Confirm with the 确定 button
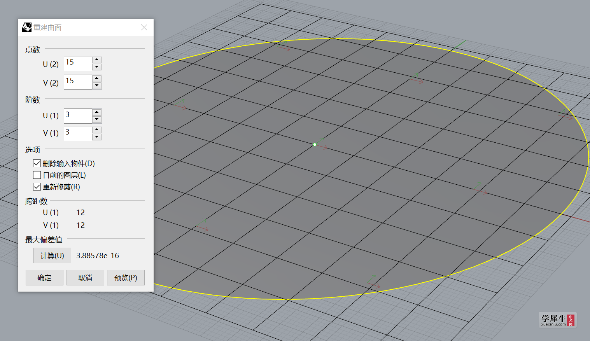 (x=44, y=278)
